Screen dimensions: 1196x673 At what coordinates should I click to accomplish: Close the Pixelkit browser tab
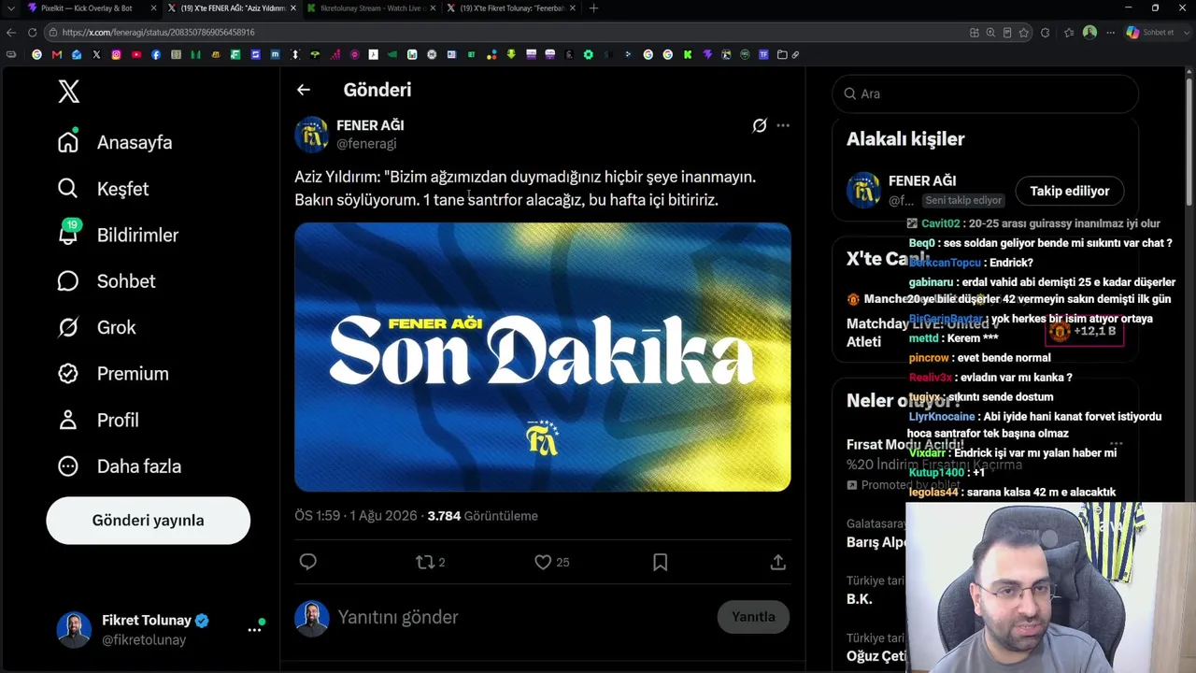click(153, 8)
